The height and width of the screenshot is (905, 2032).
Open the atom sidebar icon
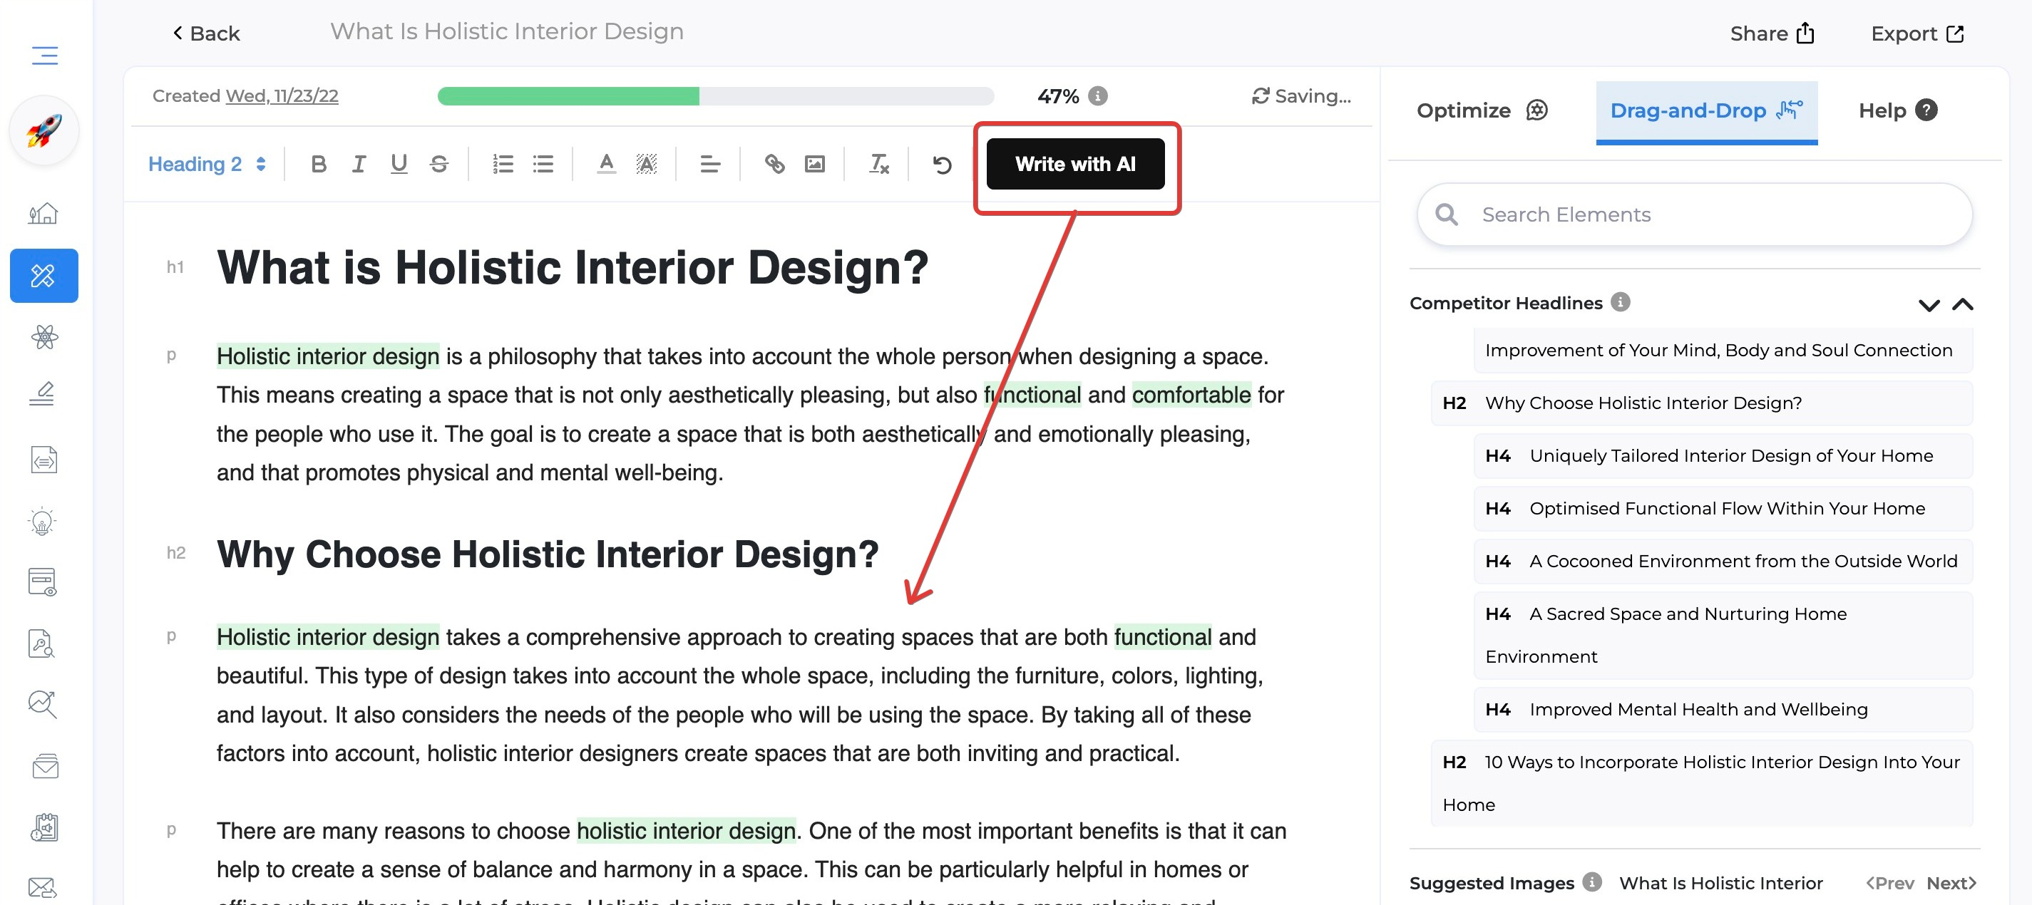point(44,336)
